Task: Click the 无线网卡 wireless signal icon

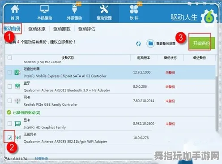Action: pyautogui.click(x=18, y=138)
